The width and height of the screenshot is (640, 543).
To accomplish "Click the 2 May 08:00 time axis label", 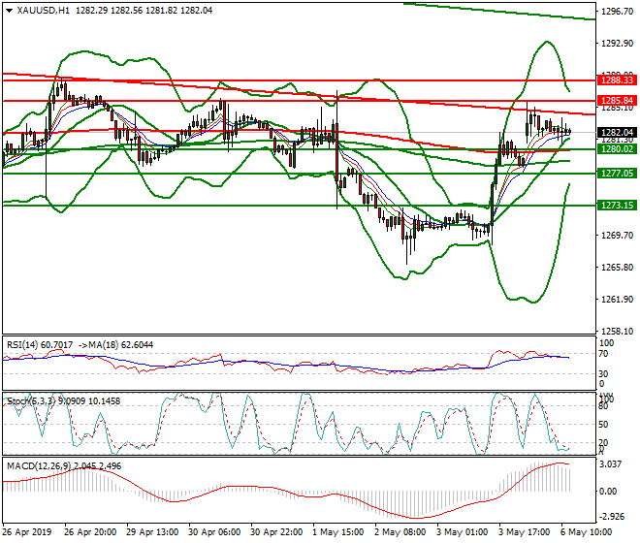I will click(400, 532).
